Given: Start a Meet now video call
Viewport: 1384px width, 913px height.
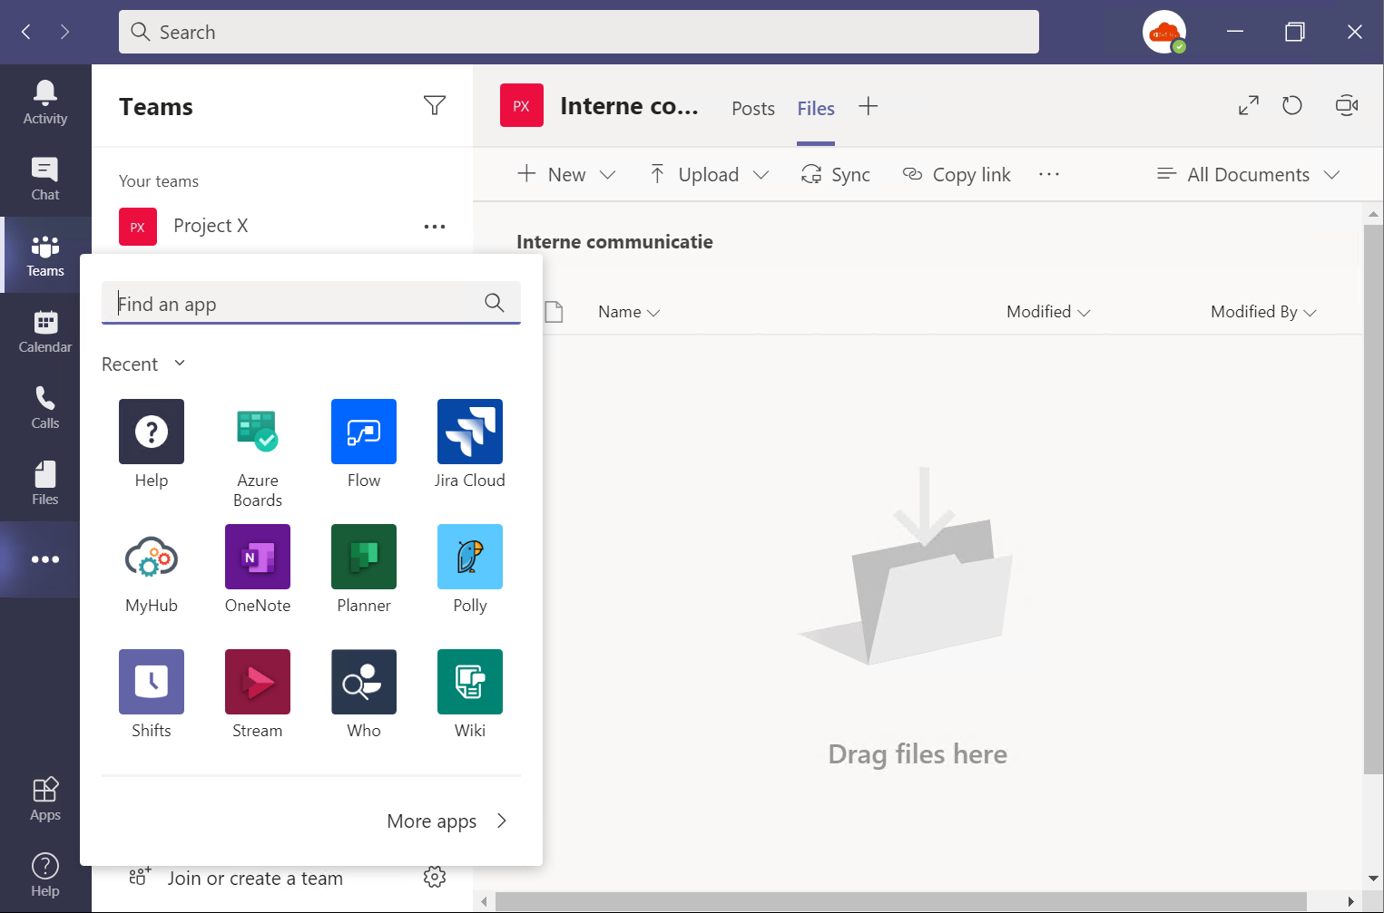Looking at the screenshot, I should click(x=1347, y=106).
